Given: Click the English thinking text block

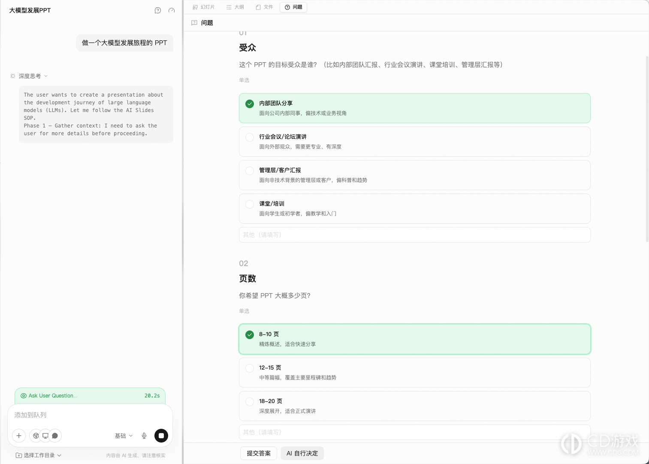Looking at the screenshot, I should [x=96, y=114].
